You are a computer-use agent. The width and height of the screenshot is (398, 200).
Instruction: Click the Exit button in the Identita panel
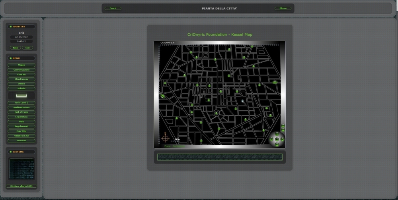click(27, 48)
